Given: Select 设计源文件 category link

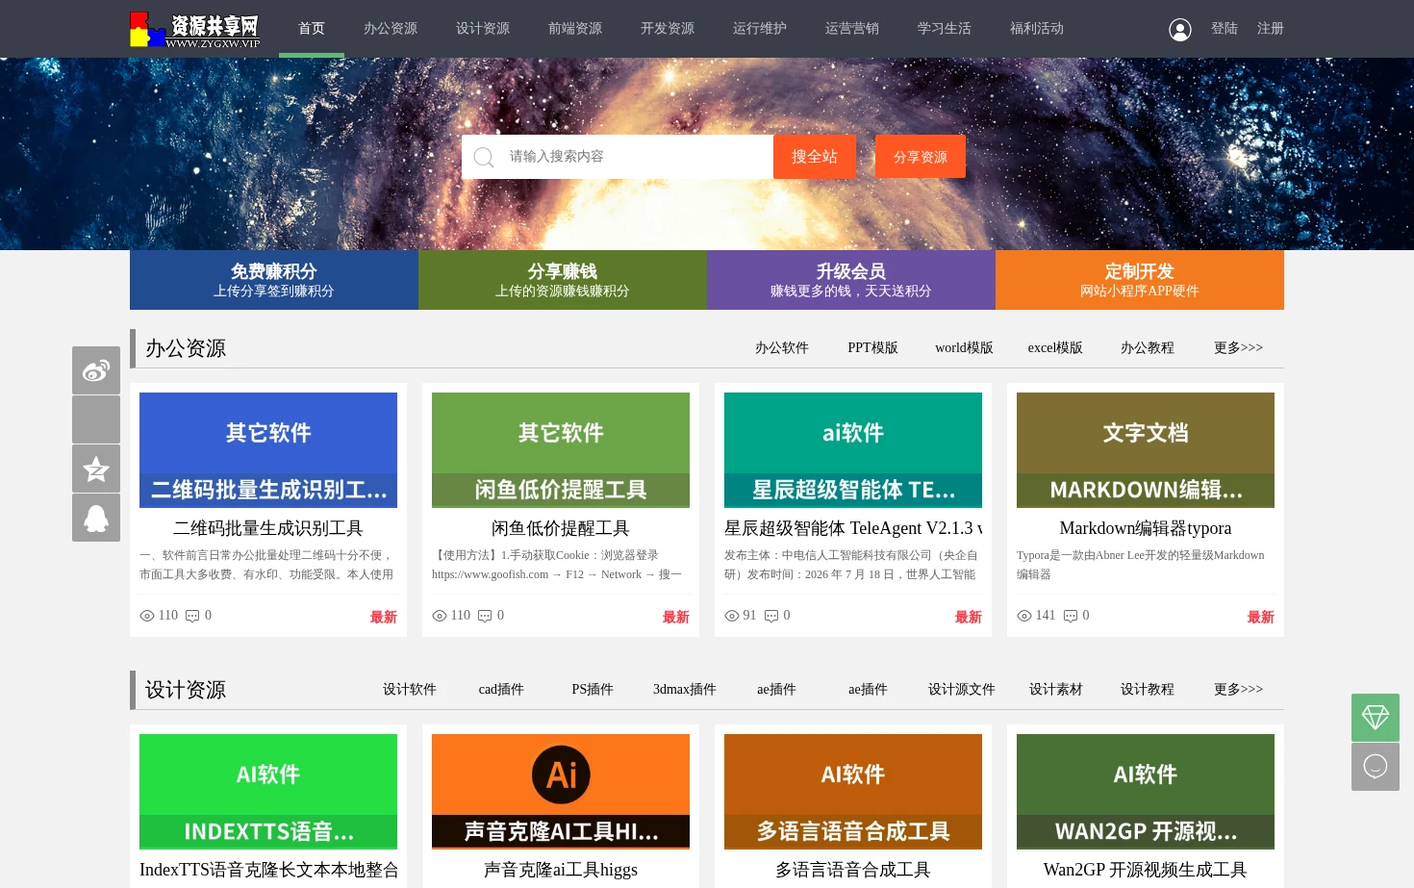Looking at the screenshot, I should [x=962, y=690].
